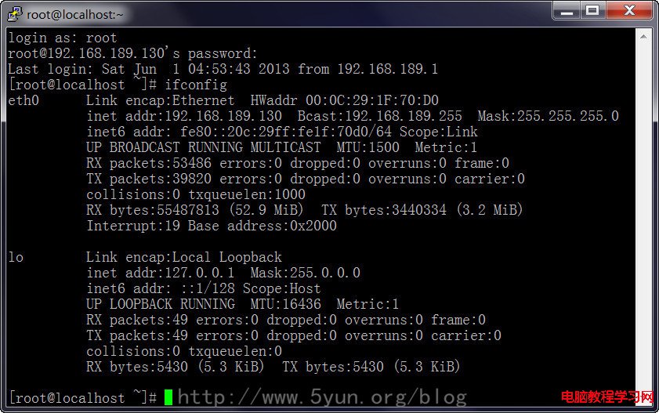659x413 pixels.
Task: Maximize the PuTTY terminal window
Action: pyautogui.click(x=592, y=10)
